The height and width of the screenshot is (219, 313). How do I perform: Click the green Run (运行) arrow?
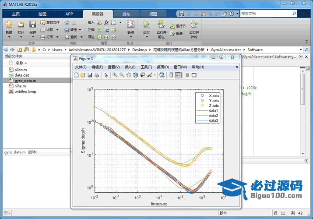click(x=147, y=24)
